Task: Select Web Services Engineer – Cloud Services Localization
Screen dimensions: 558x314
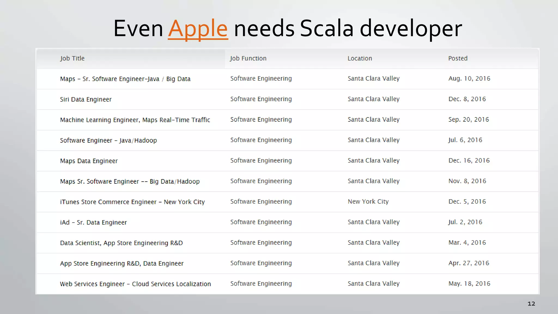Action: click(x=135, y=284)
